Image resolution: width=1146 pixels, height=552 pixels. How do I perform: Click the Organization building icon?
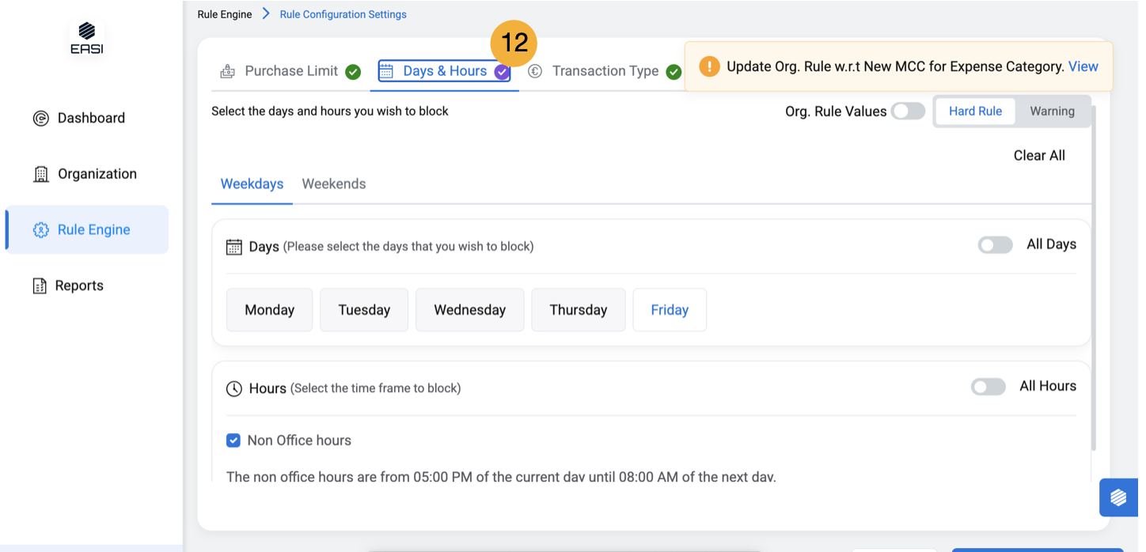[x=41, y=175]
